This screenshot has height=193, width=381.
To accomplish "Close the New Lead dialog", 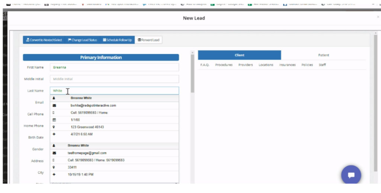I will coord(378,17).
